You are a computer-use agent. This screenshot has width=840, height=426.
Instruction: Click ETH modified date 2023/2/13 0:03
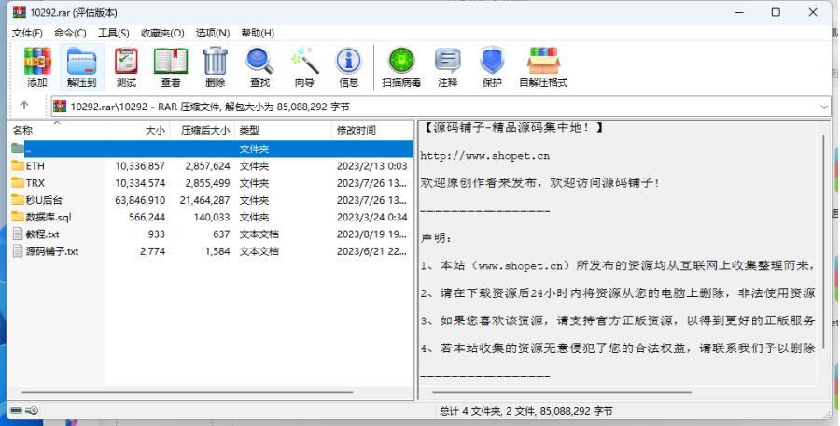371,165
